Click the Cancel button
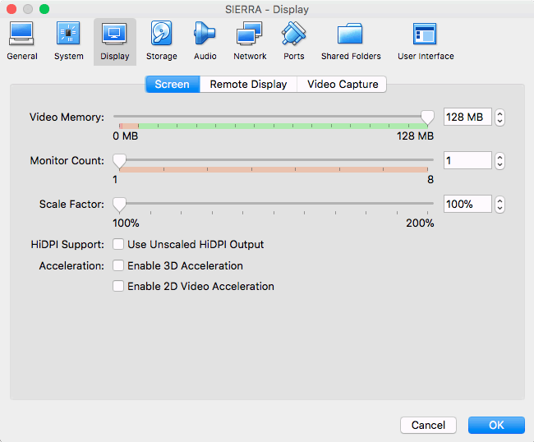Viewport: 534px width, 442px height. click(428, 425)
